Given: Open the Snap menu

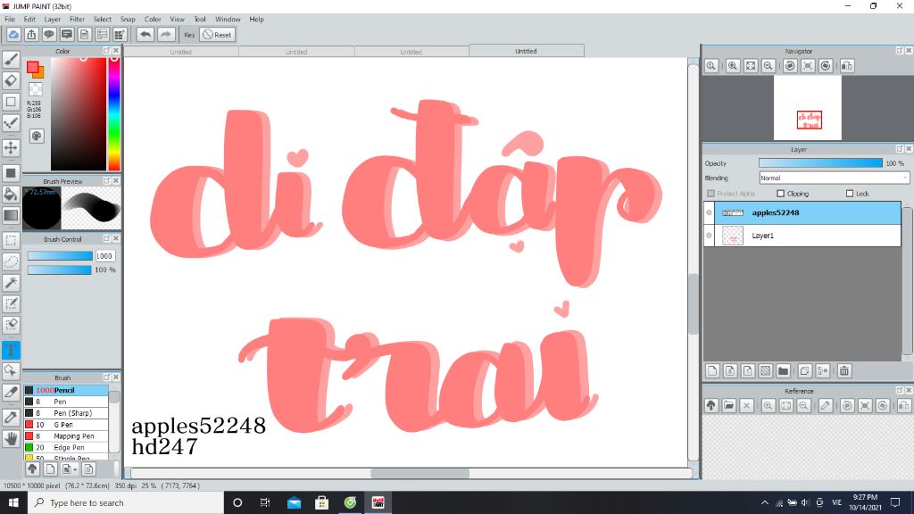Looking at the screenshot, I should [x=128, y=20].
